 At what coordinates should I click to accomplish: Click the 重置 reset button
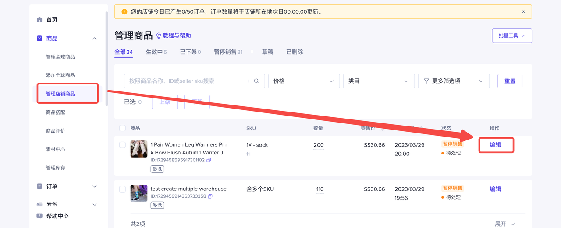click(x=510, y=81)
